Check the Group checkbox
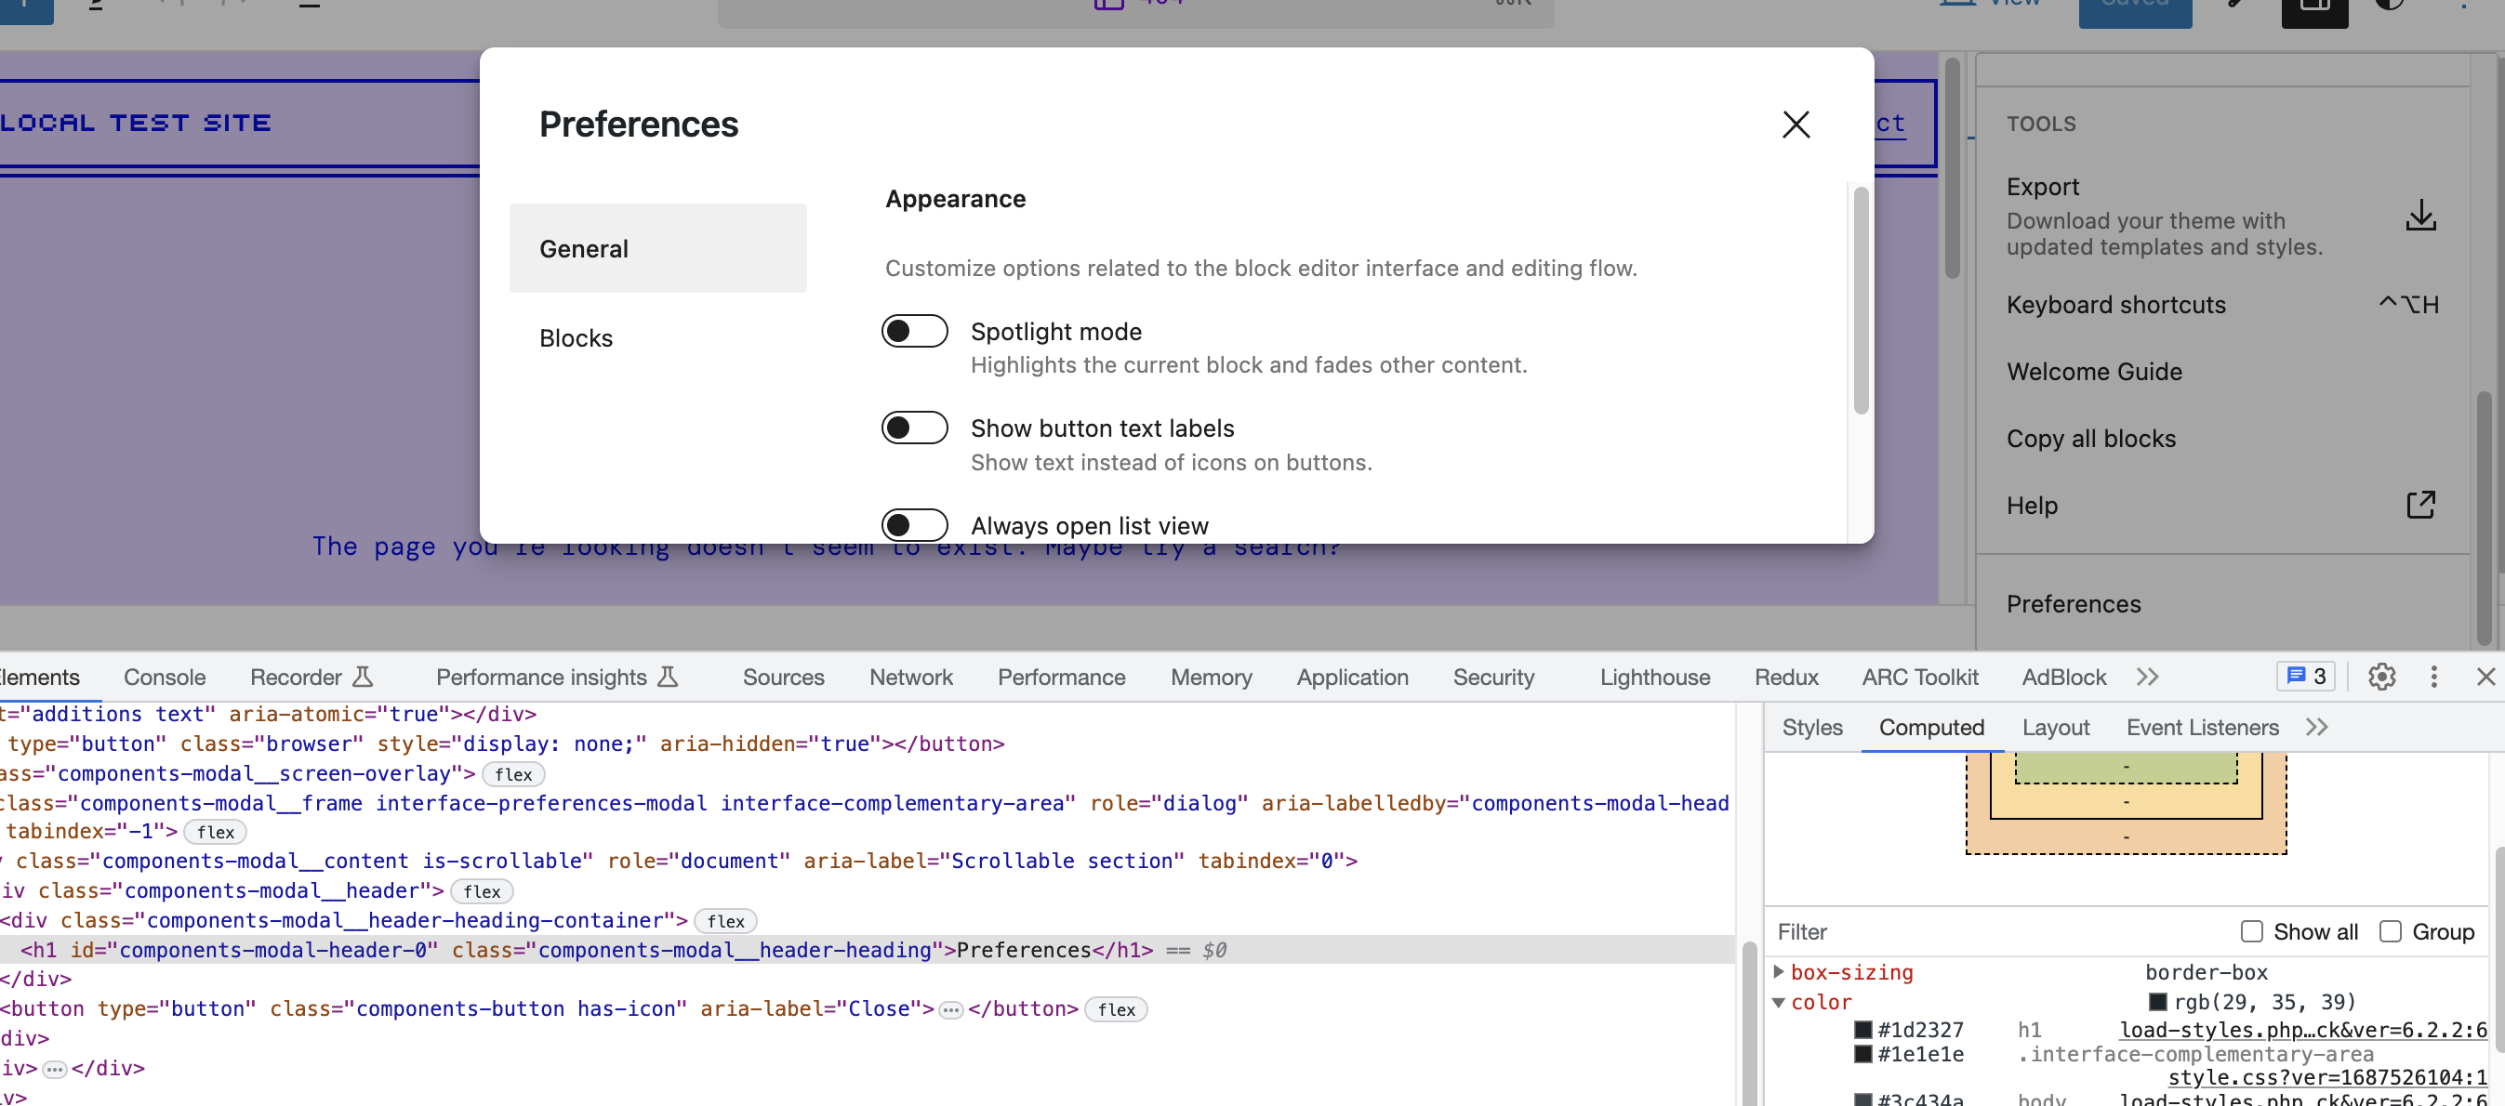 2390,931
